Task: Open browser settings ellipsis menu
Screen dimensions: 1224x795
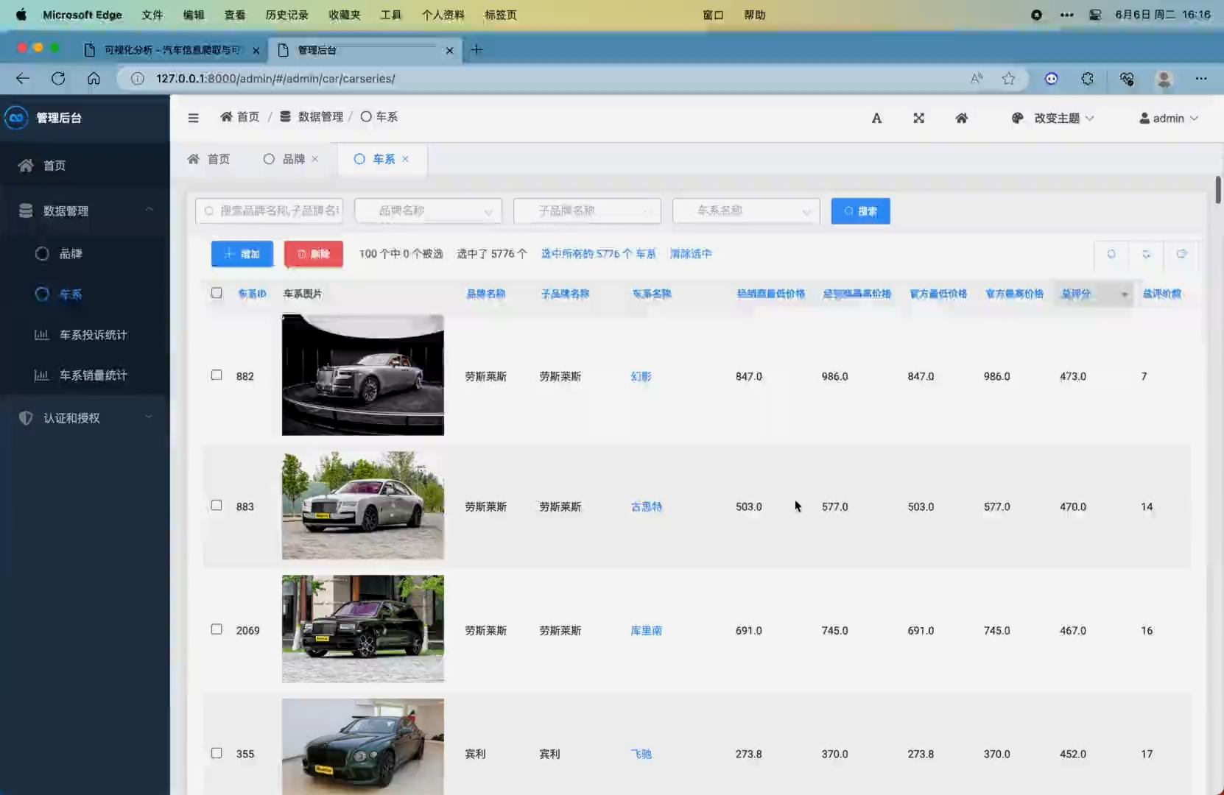Action: pyautogui.click(x=1201, y=79)
